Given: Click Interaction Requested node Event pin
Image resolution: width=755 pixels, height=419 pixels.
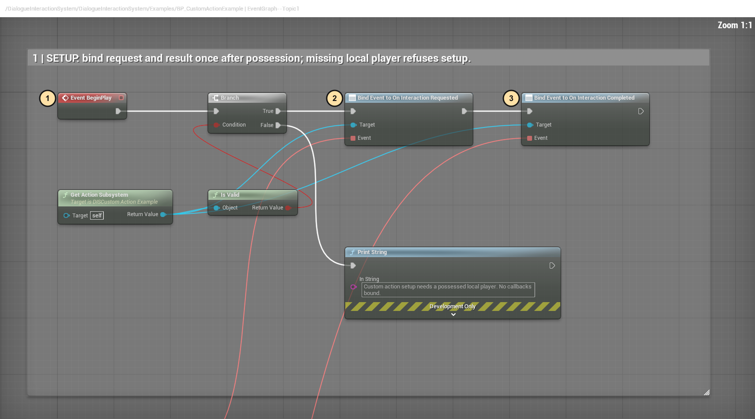Looking at the screenshot, I should click(x=353, y=138).
